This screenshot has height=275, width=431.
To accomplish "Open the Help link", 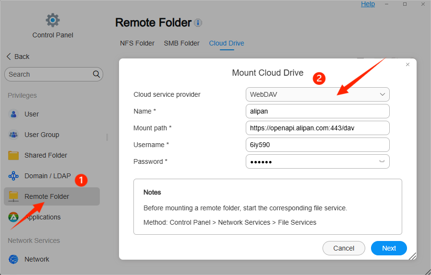I will coord(368,4).
